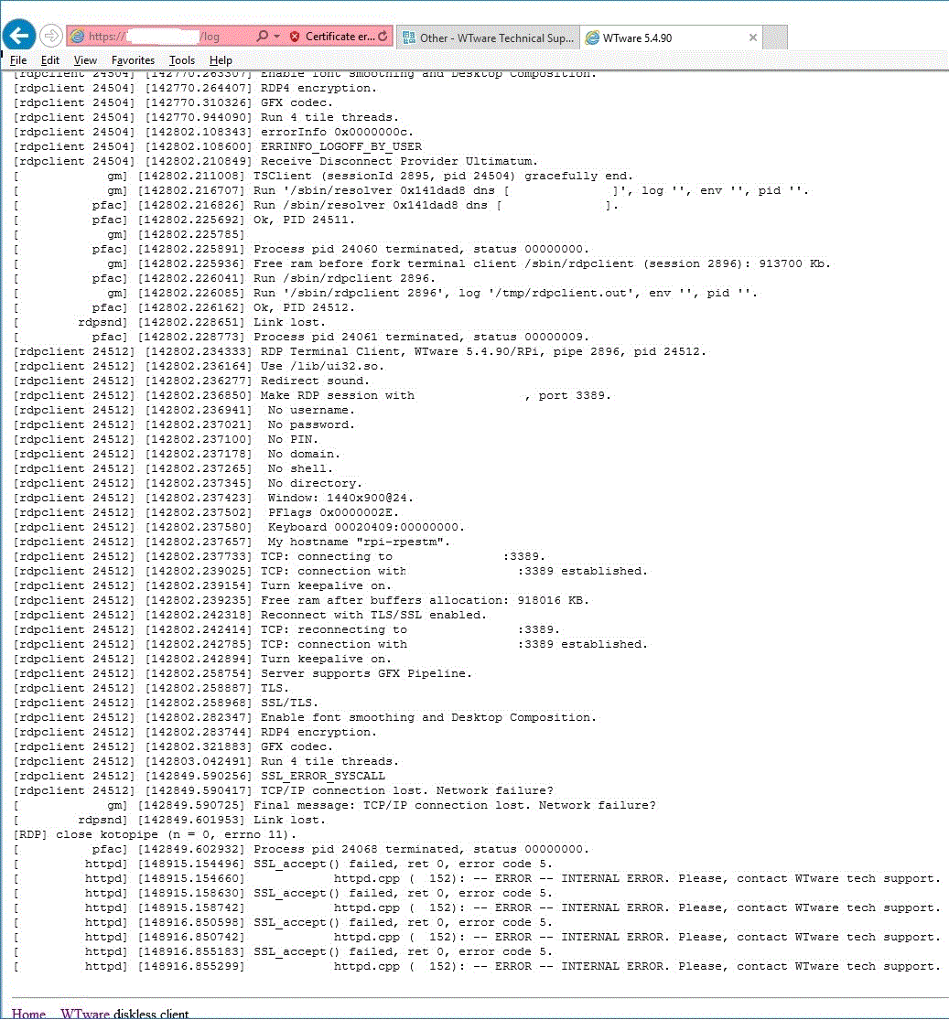Open the File menu
The height and width of the screenshot is (1020, 949).
tap(18, 59)
